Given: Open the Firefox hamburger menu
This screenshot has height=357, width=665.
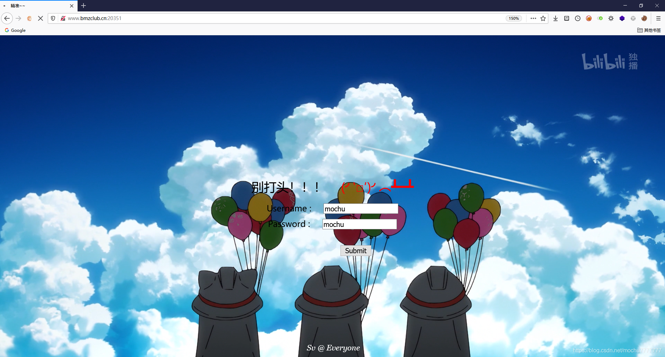Looking at the screenshot, I should click(x=658, y=18).
